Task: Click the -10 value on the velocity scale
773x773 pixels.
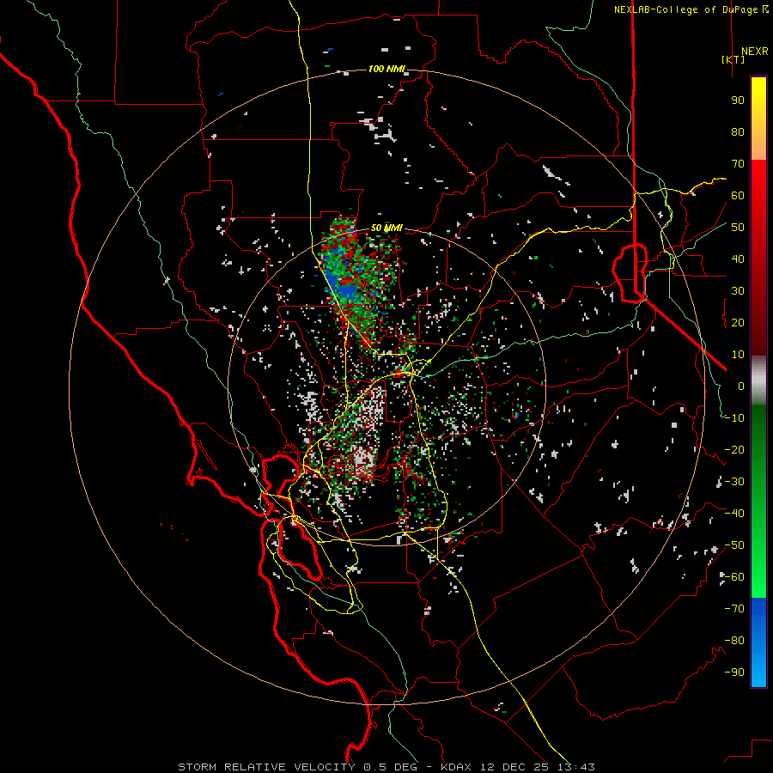Action: 734,418
